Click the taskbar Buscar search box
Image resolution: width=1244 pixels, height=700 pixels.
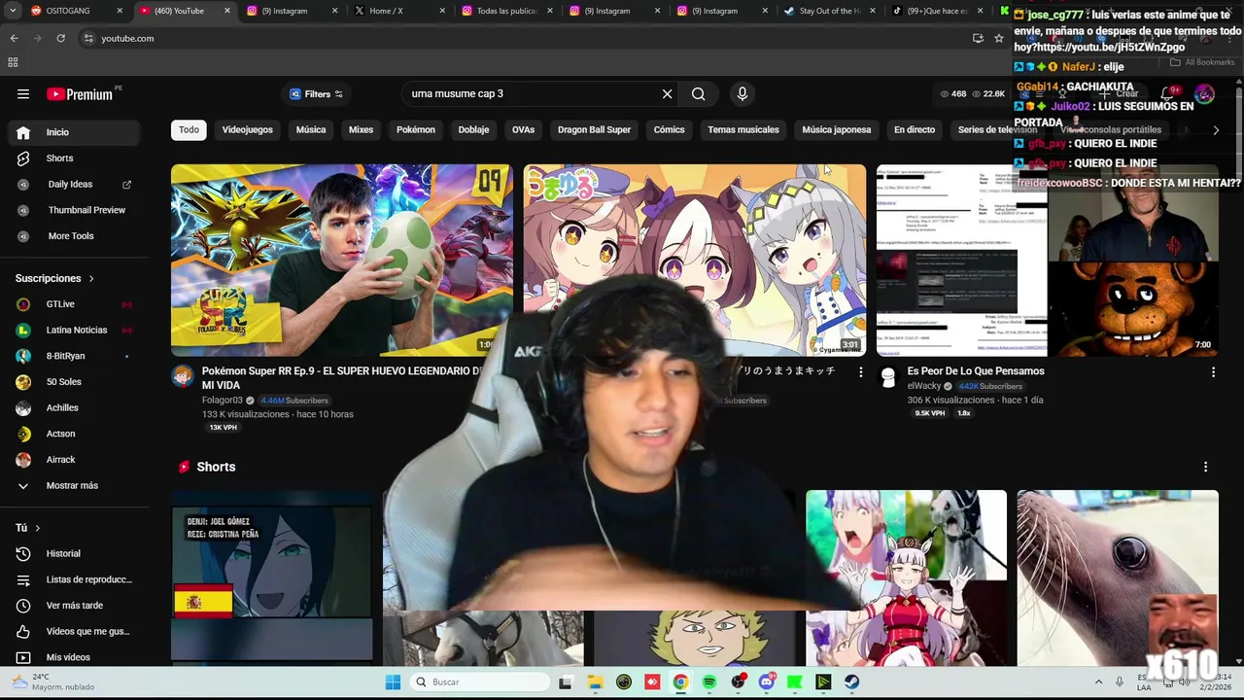click(479, 682)
